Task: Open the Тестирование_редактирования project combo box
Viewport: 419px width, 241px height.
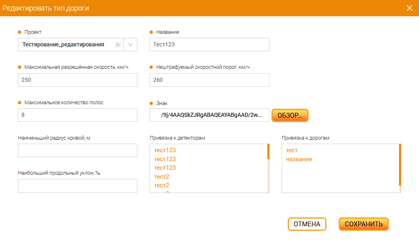Action: (65, 45)
